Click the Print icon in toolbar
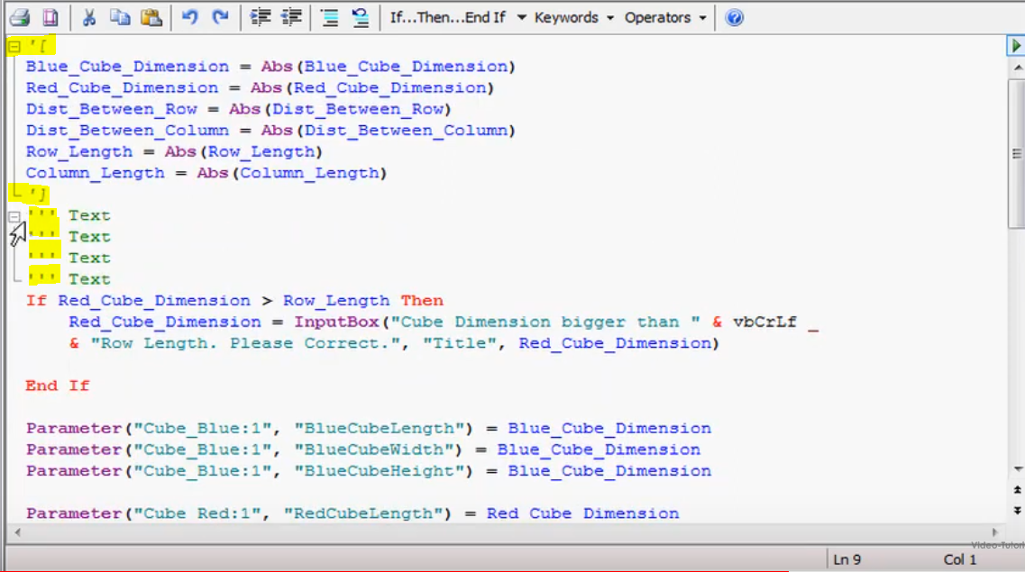The image size is (1025, 572). (x=20, y=17)
